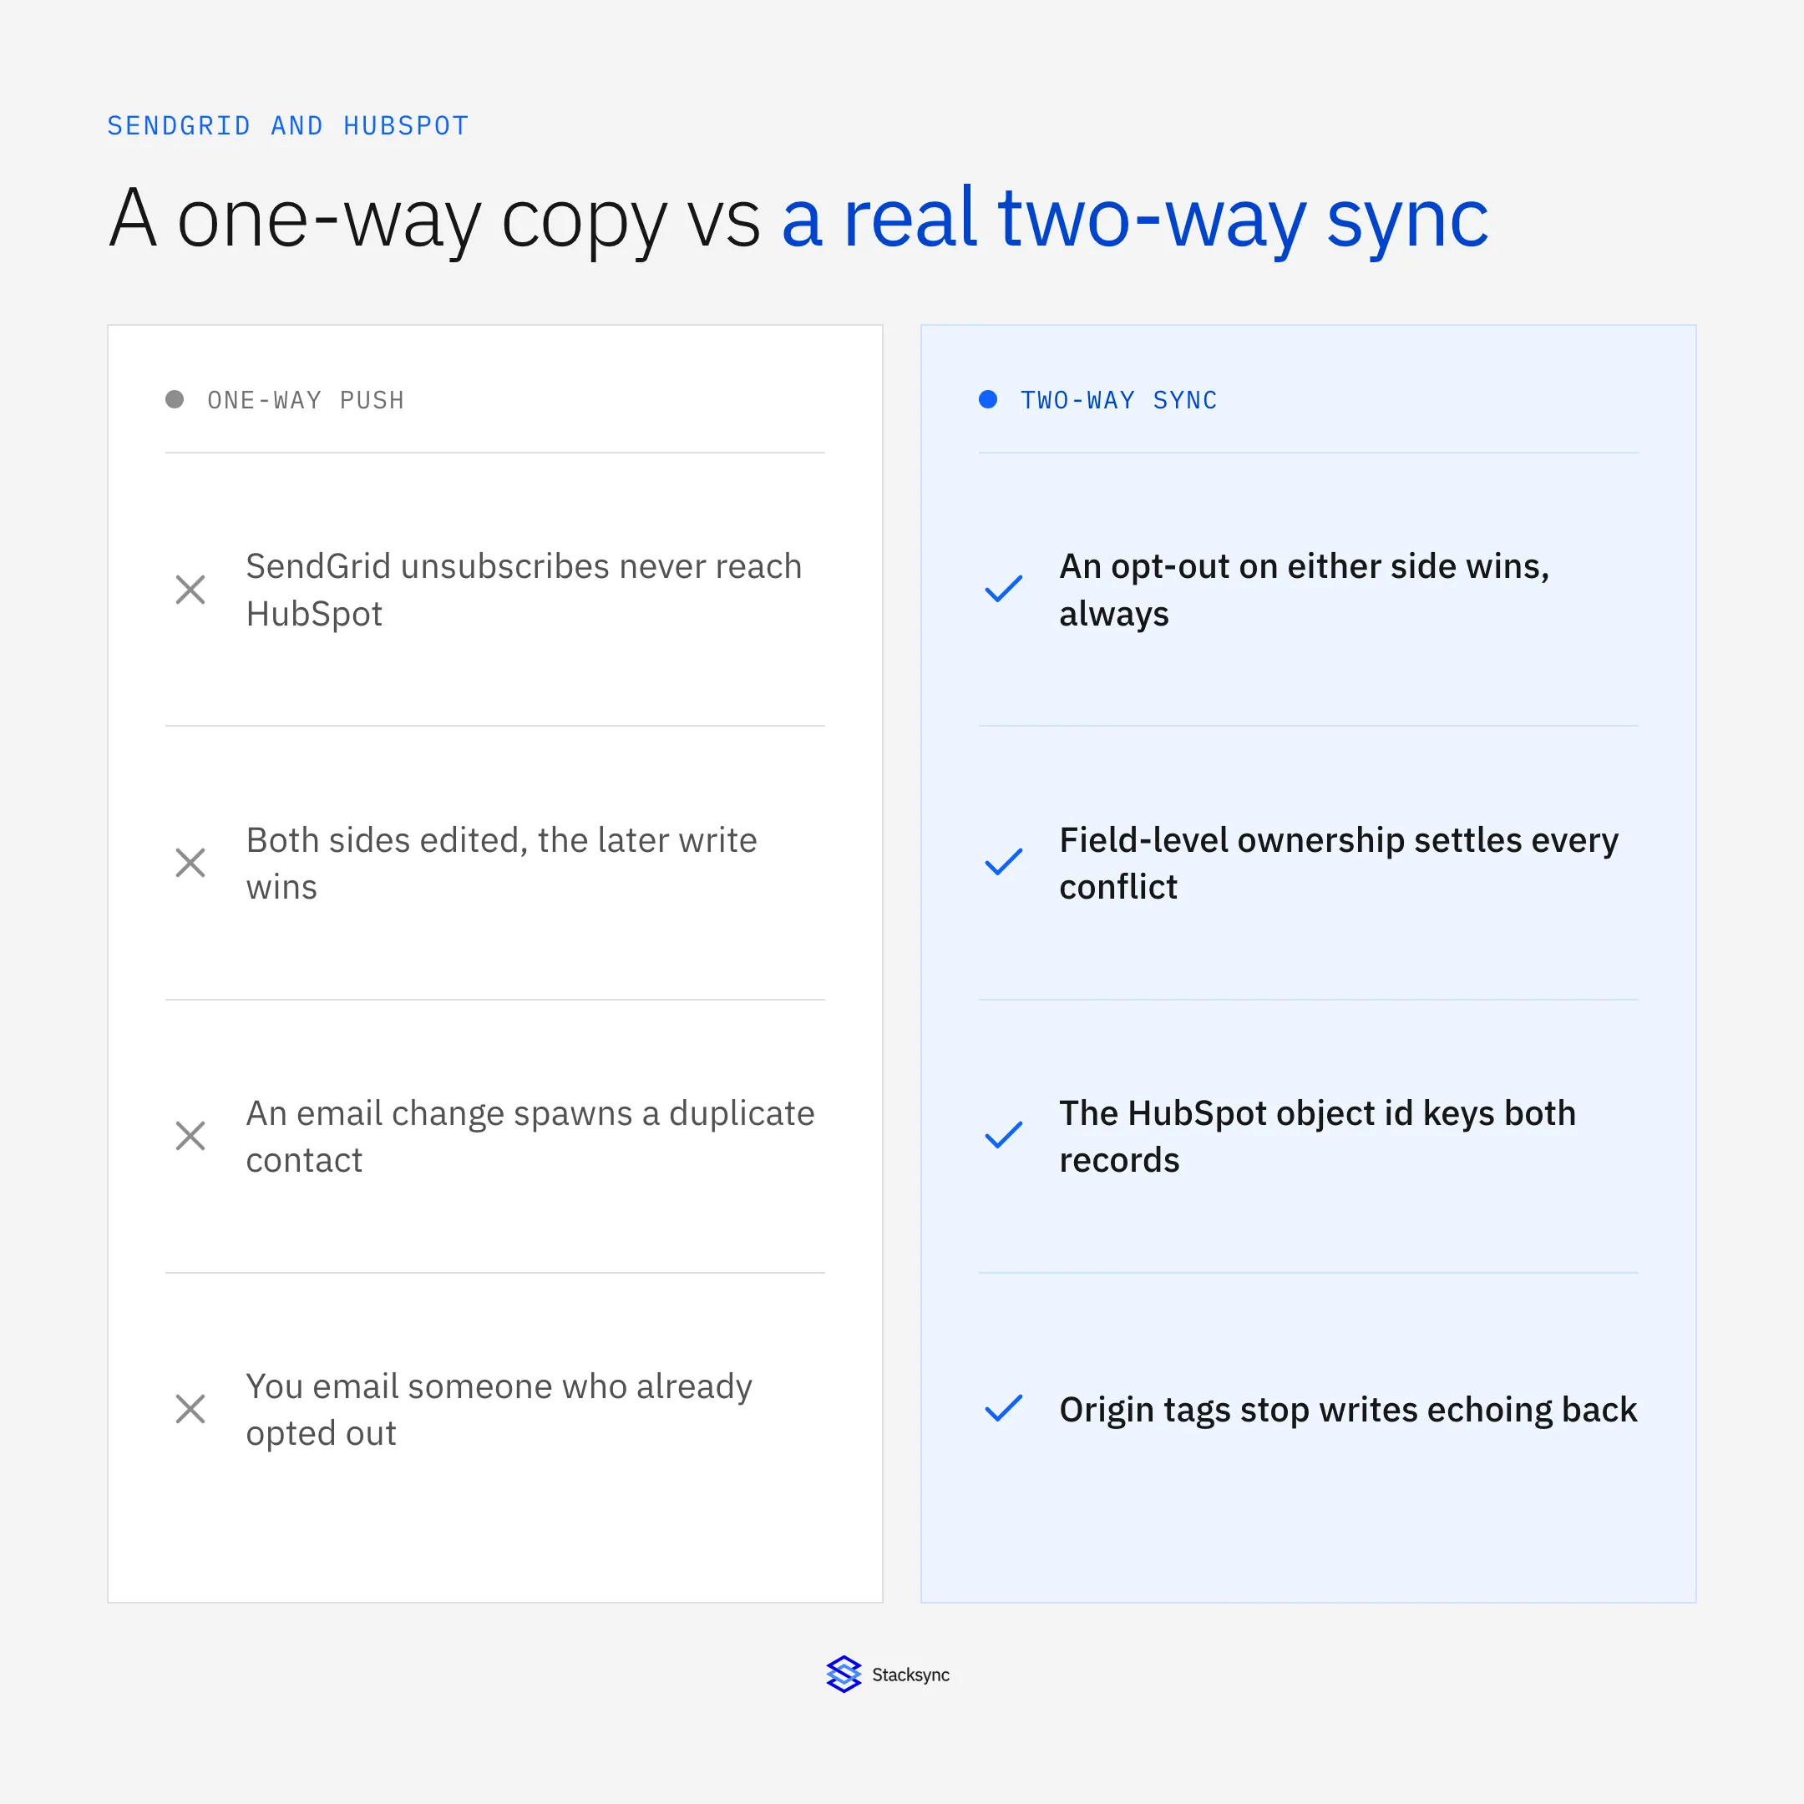This screenshot has height=1804, width=1804.
Task: Click the blue dot before TWO-WAY SYNC
Action: coord(988,400)
